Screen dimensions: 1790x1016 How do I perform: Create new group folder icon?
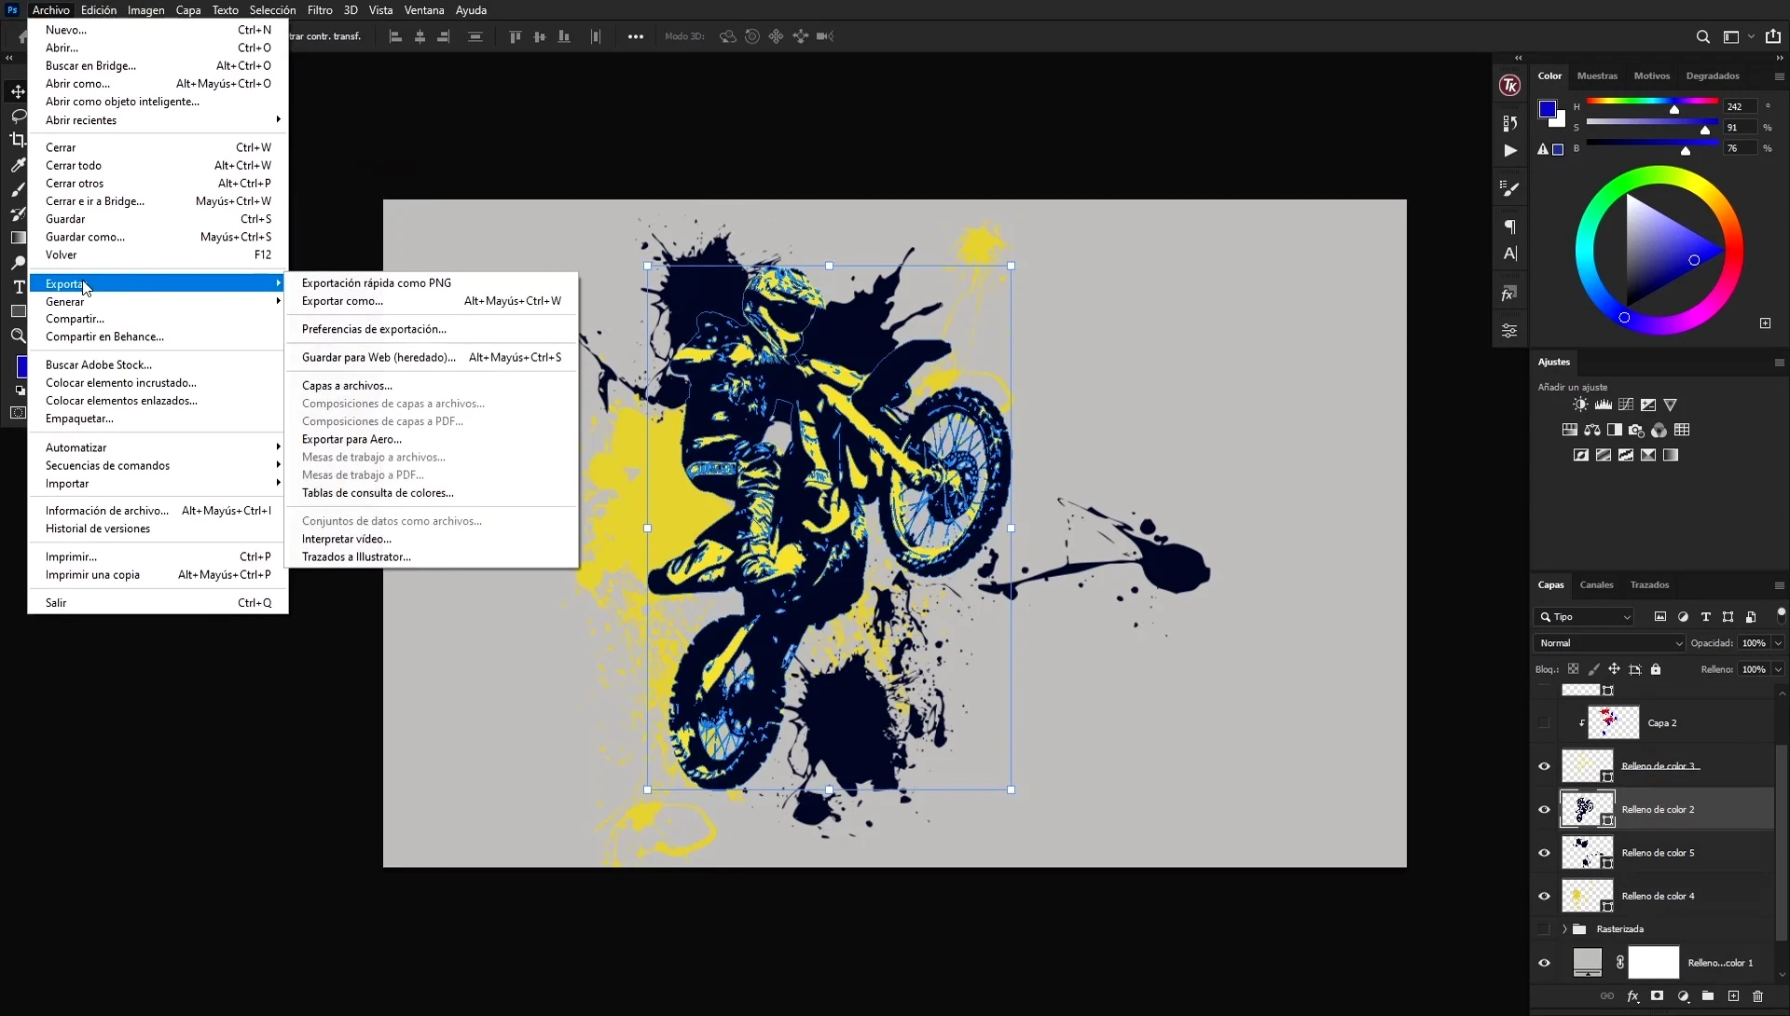1707,995
